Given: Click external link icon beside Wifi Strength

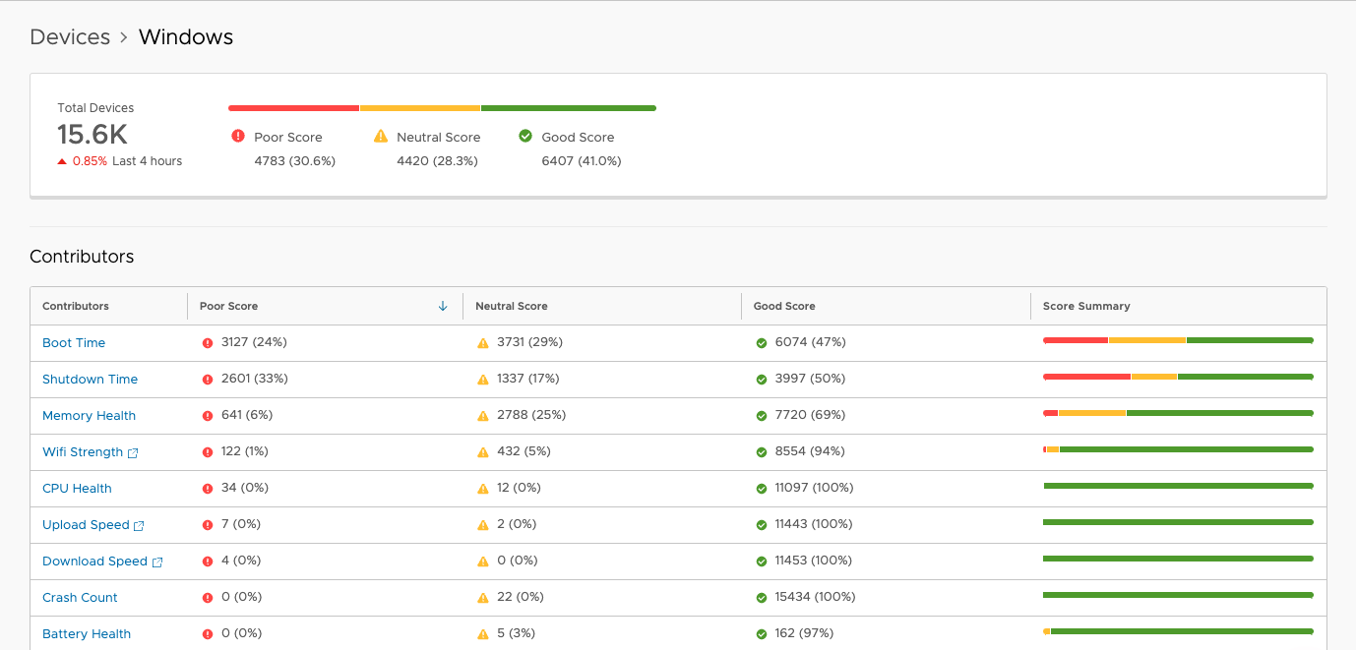Looking at the screenshot, I should (133, 453).
